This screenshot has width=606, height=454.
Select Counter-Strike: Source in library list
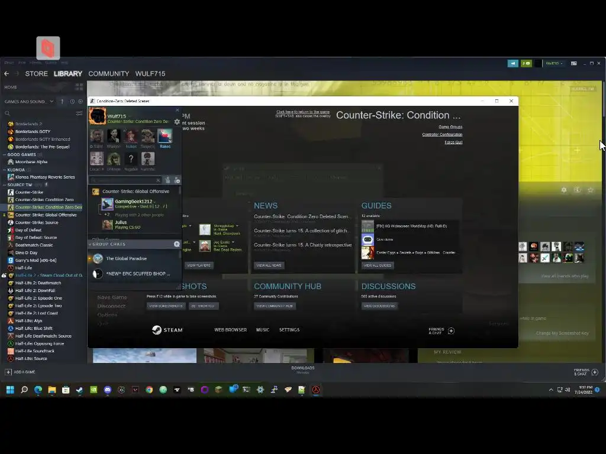[37, 222]
